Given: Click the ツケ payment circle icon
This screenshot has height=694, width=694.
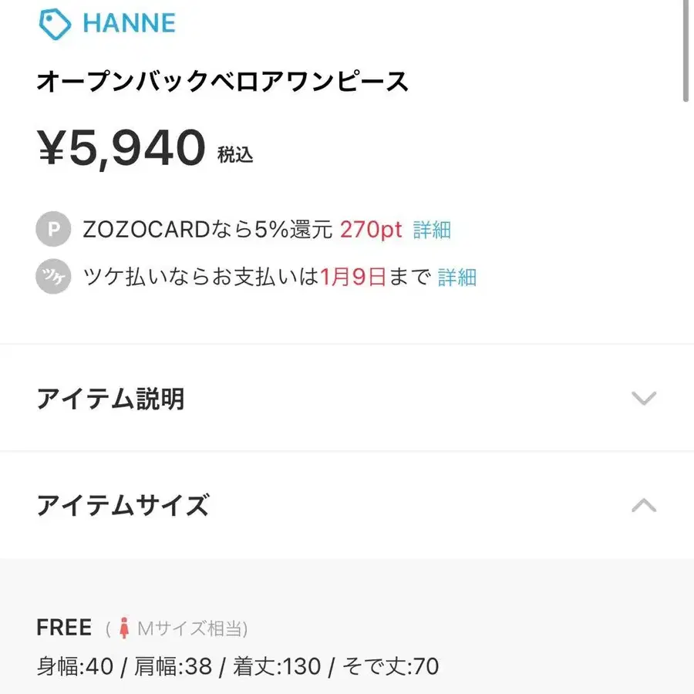Looking at the screenshot, I should [x=53, y=278].
